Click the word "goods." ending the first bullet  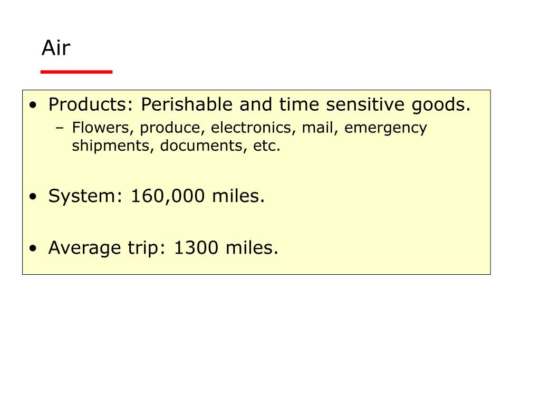pyautogui.click(x=441, y=105)
